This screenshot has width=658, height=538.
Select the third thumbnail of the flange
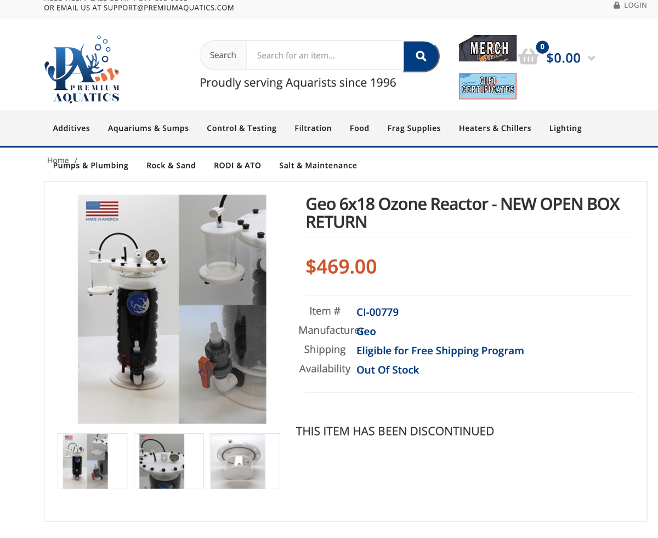(x=245, y=461)
